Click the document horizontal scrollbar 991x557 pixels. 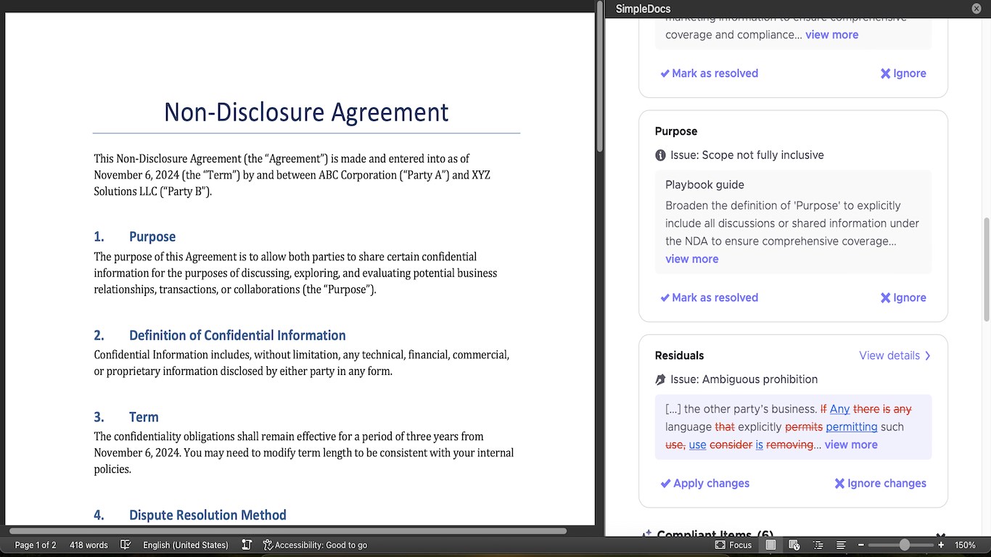(x=288, y=532)
